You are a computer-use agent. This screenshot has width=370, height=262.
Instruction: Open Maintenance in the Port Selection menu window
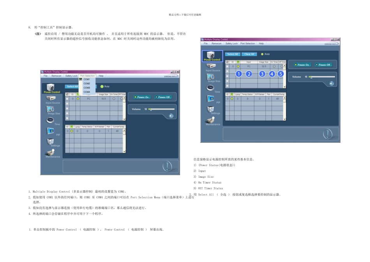[x=53, y=153]
